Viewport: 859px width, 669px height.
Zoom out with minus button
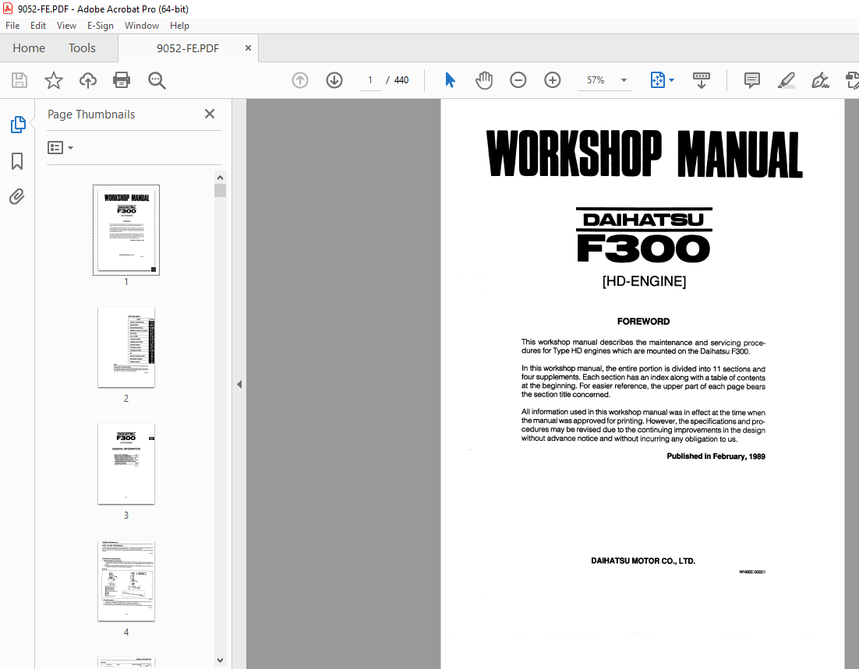tap(518, 80)
